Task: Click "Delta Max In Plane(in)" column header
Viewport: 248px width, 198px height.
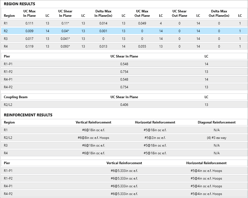Action: (103, 13)
